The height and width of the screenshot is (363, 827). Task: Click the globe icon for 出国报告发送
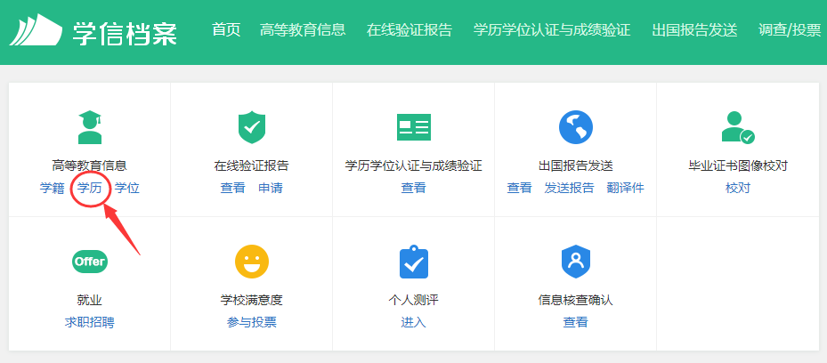click(575, 127)
